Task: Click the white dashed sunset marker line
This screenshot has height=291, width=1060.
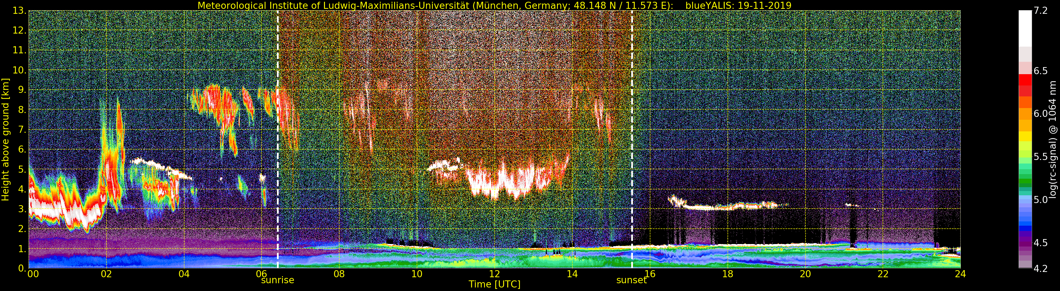Action: coord(632,140)
